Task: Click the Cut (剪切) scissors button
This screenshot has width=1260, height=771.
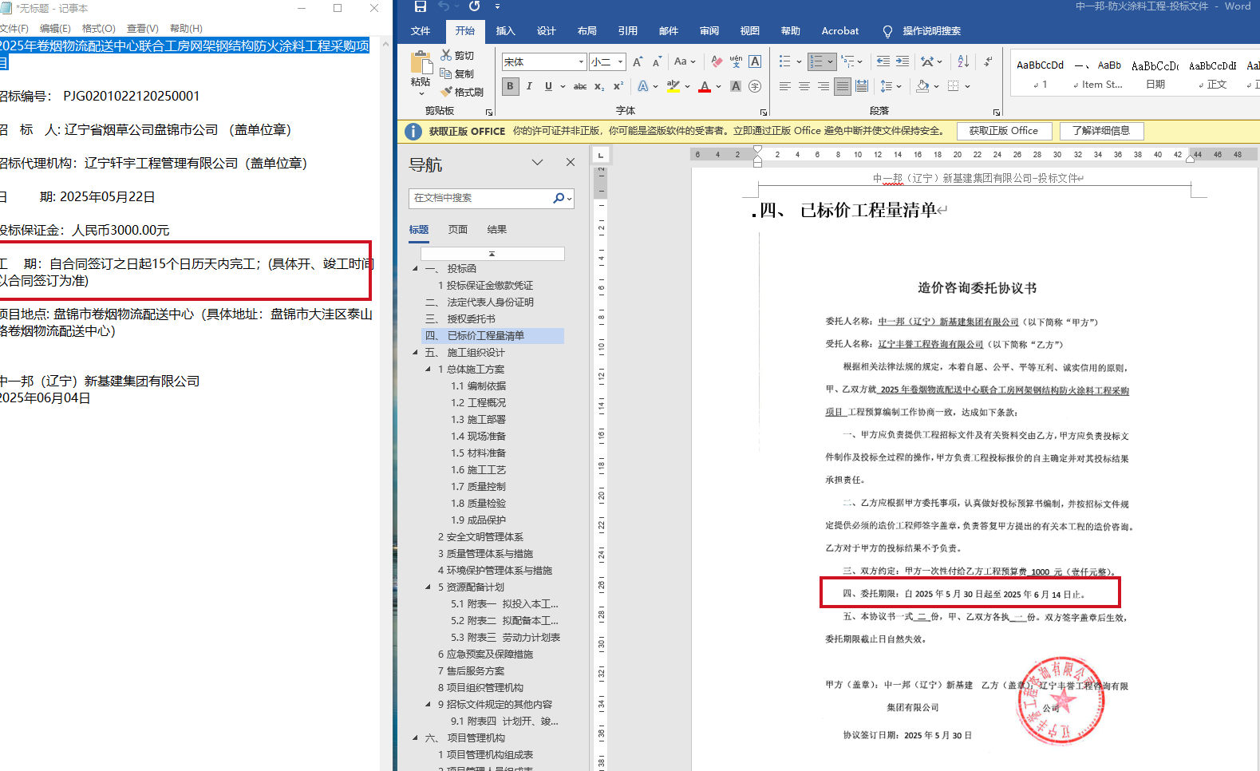Action: click(x=457, y=55)
